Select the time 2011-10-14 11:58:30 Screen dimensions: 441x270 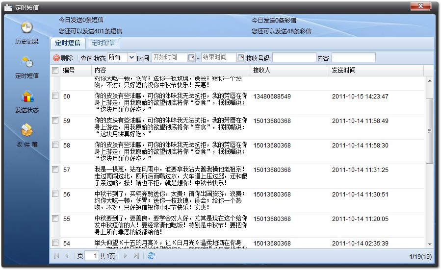[360, 145]
